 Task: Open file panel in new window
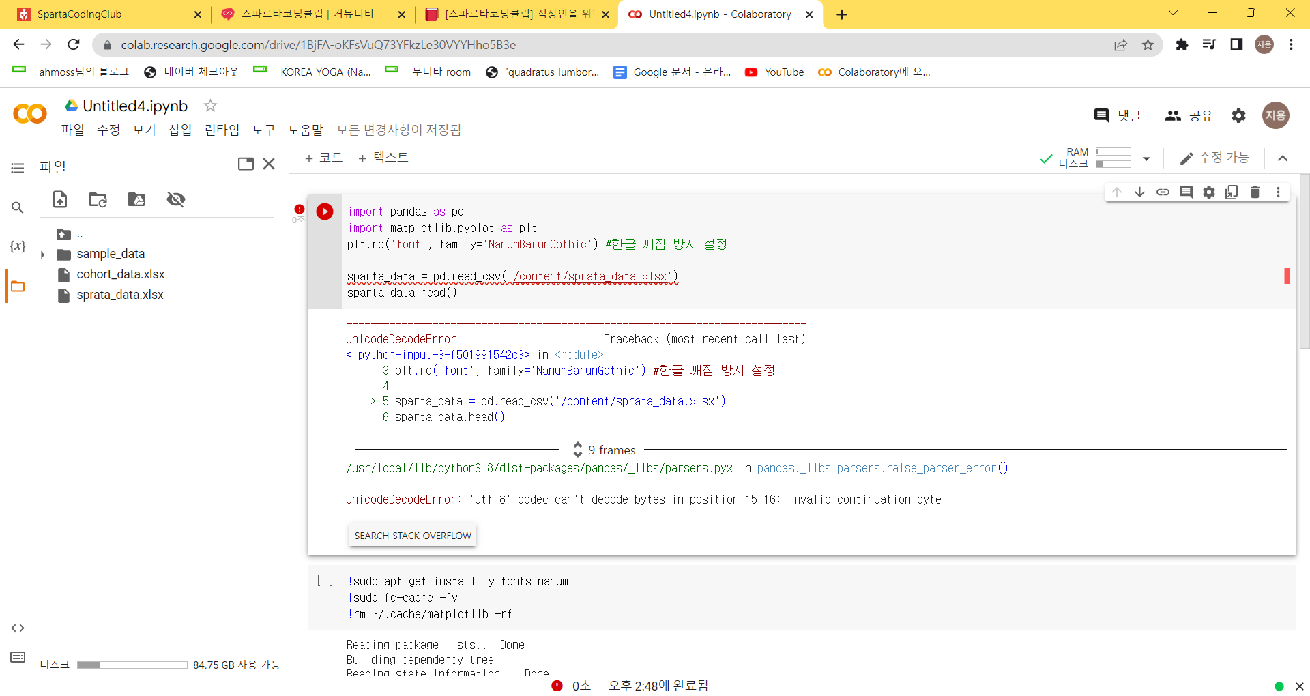(246, 164)
